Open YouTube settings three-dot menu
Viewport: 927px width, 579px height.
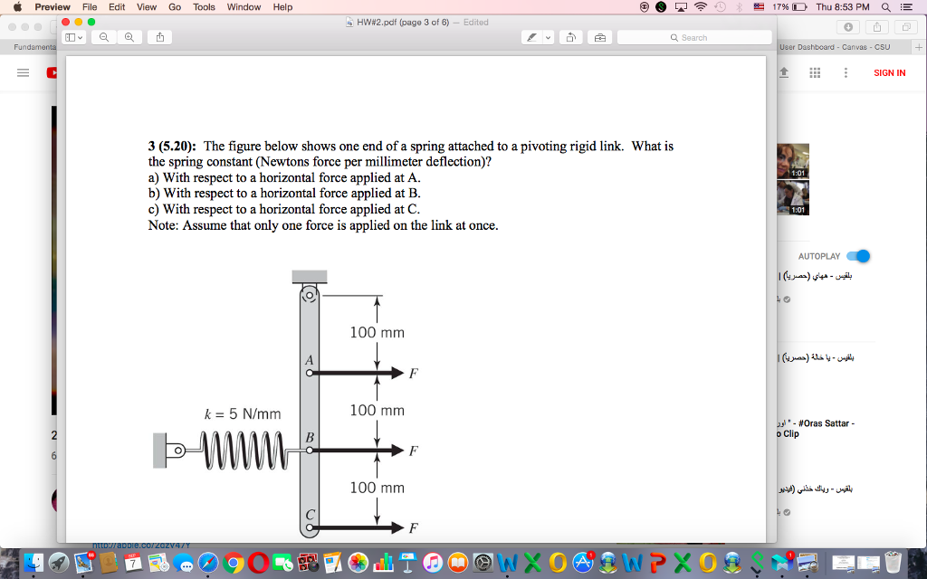pyautogui.click(x=846, y=72)
